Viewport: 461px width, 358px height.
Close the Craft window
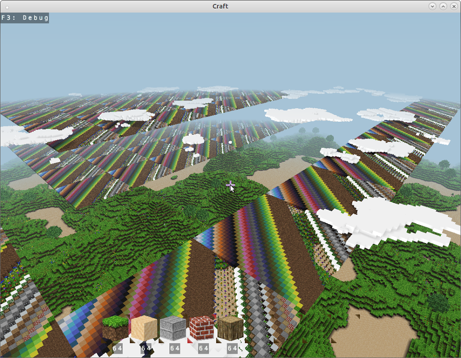click(454, 6)
